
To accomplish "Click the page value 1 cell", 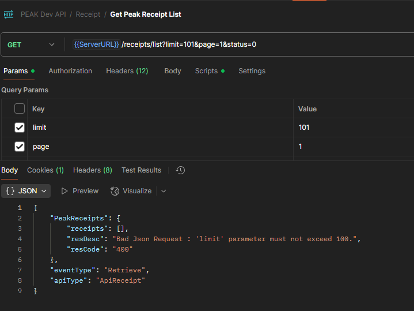I will click(x=354, y=147).
